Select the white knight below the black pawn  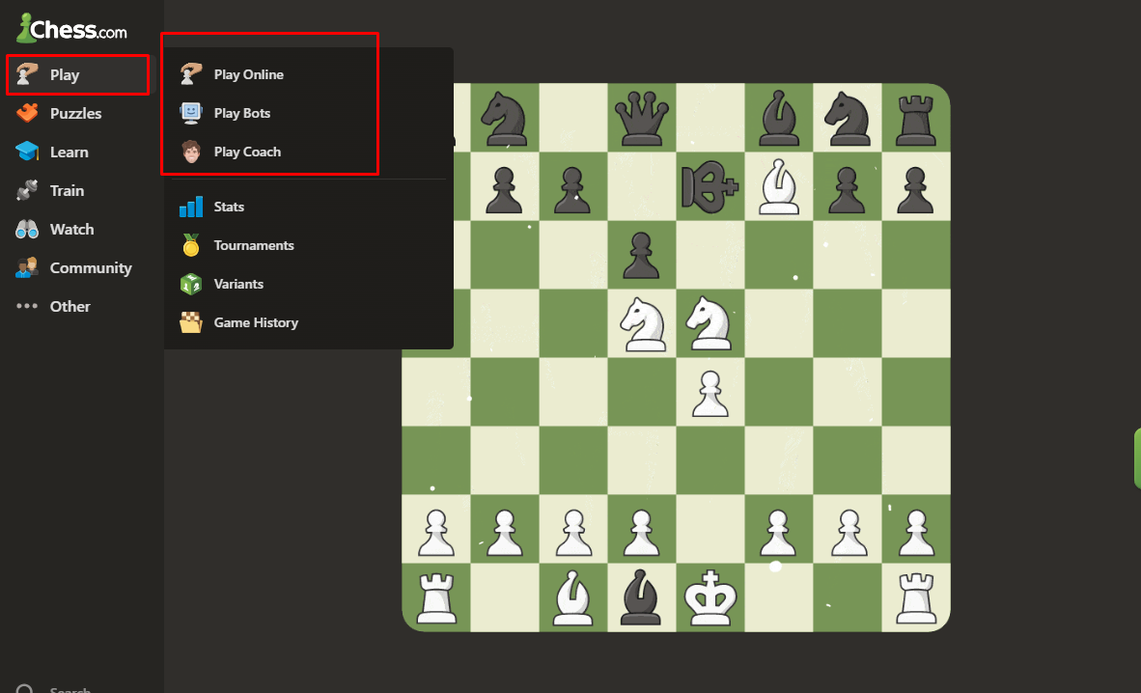[641, 323]
